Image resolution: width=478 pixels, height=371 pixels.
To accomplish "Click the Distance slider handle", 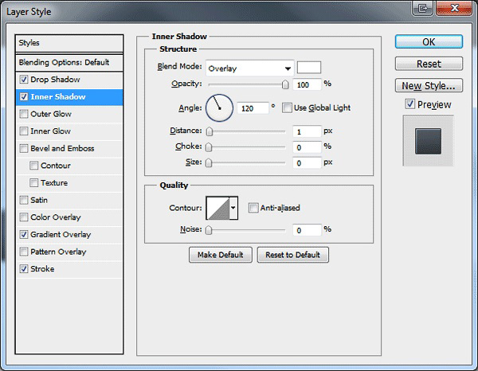I will (209, 131).
